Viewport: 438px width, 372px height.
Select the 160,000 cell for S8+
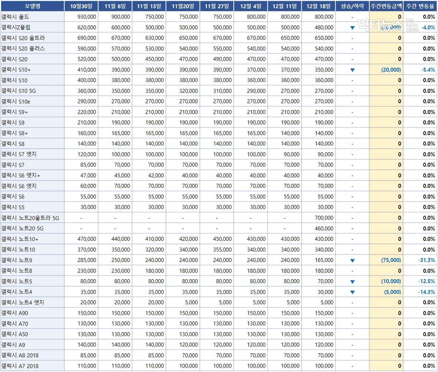81,133
